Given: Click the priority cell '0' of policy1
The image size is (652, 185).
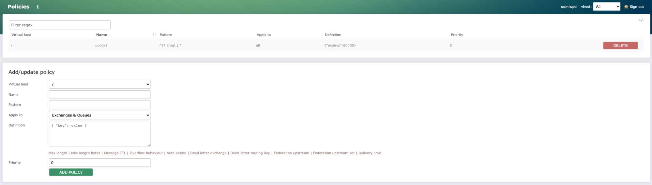Looking at the screenshot, I should click(x=451, y=46).
